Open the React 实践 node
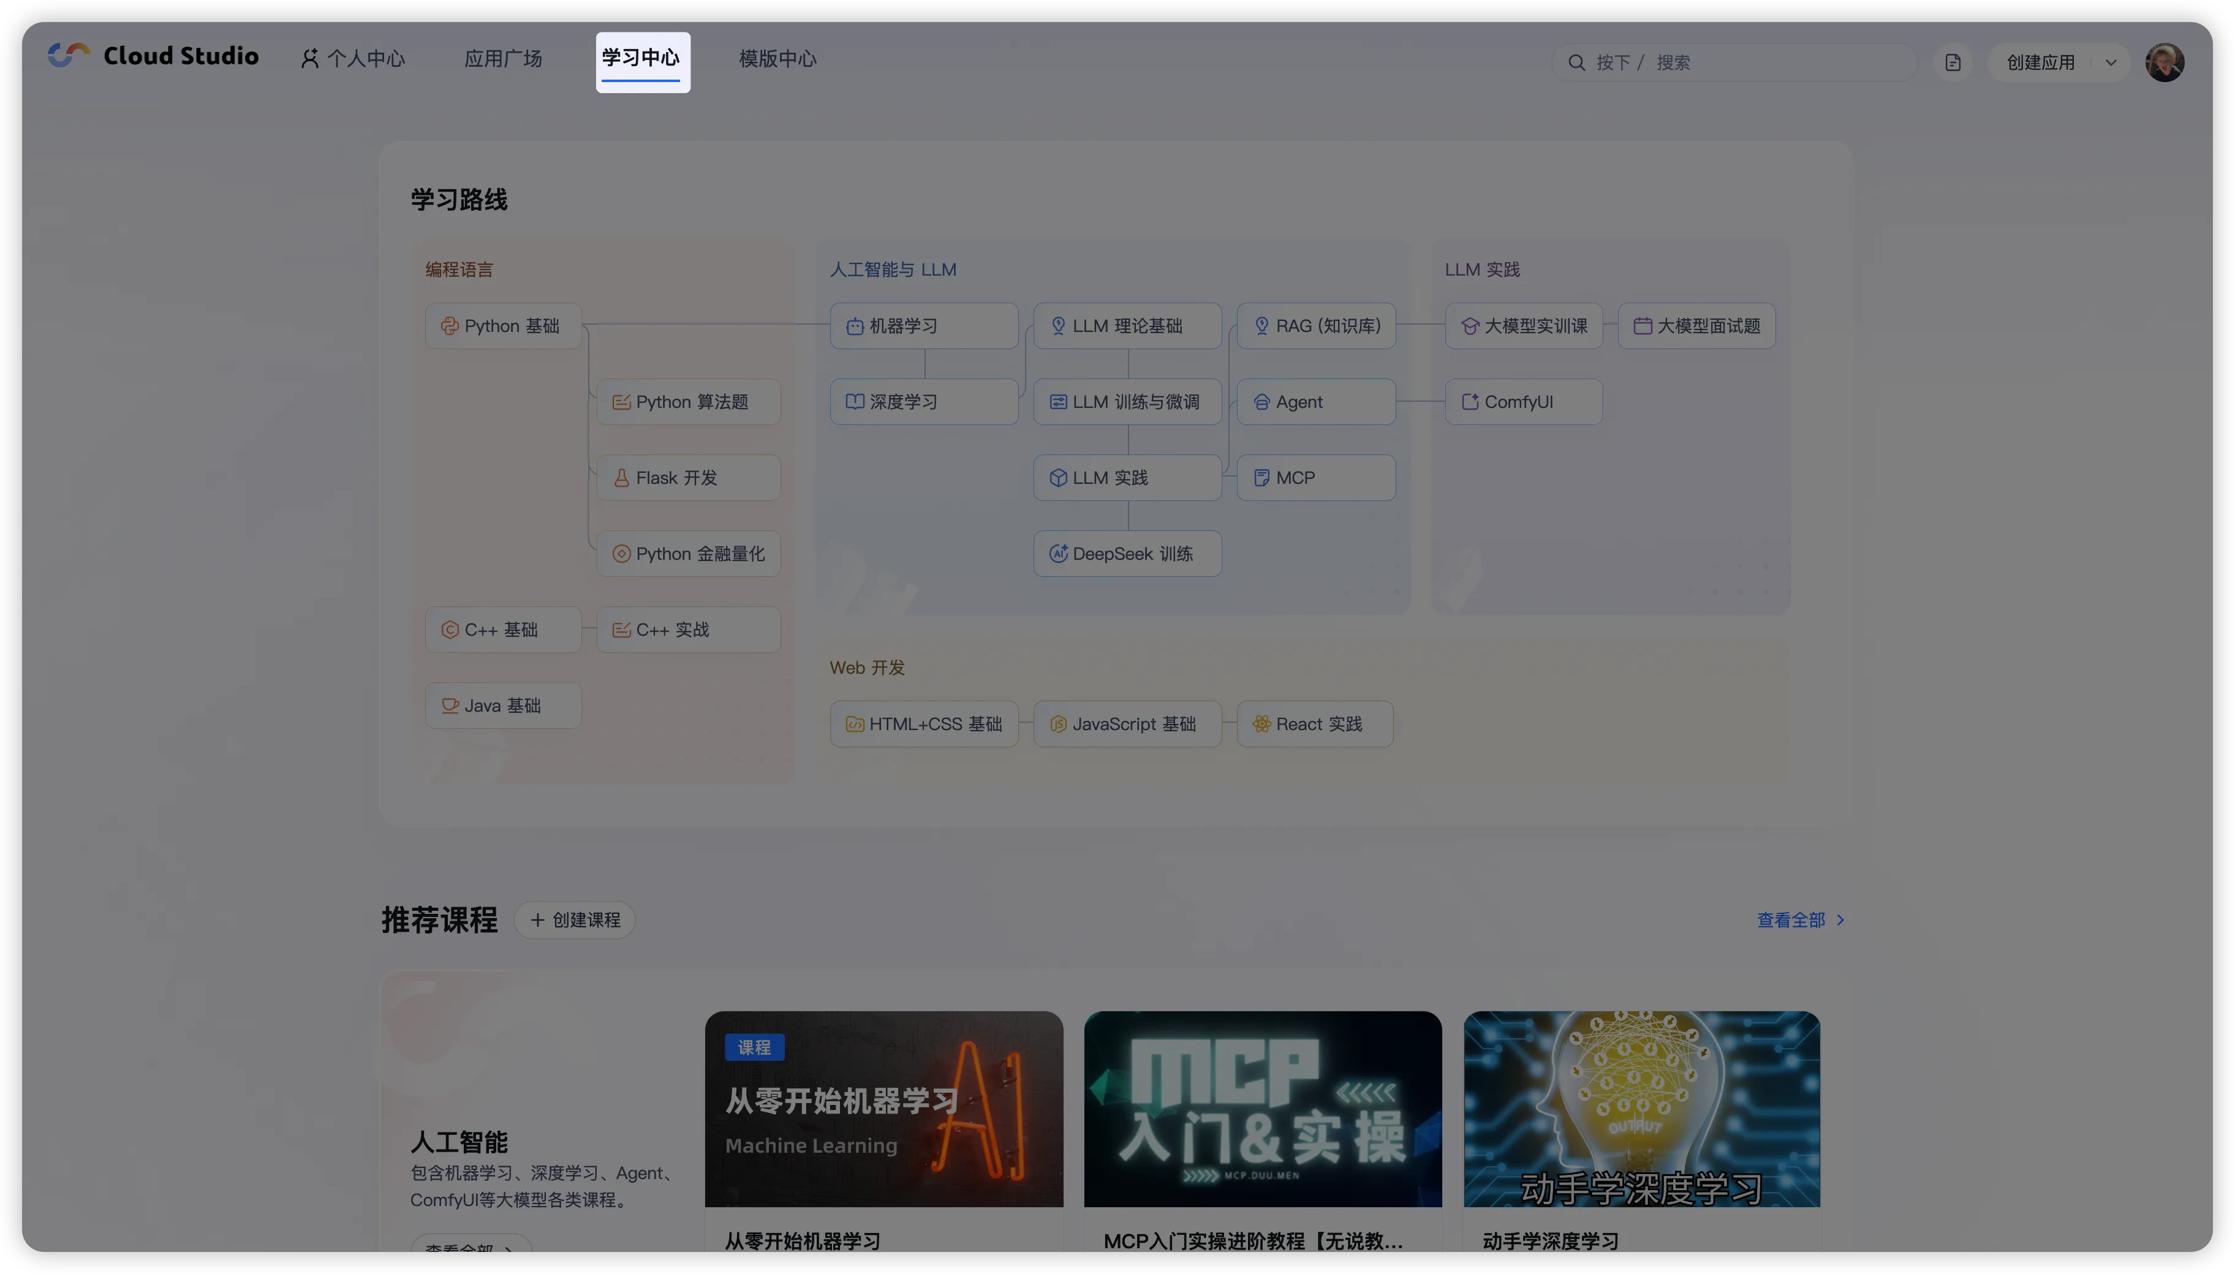This screenshot has height=1274, width=2235. tap(1314, 725)
